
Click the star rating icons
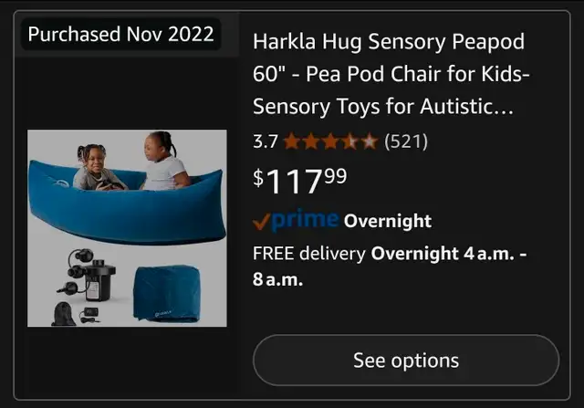click(330, 141)
